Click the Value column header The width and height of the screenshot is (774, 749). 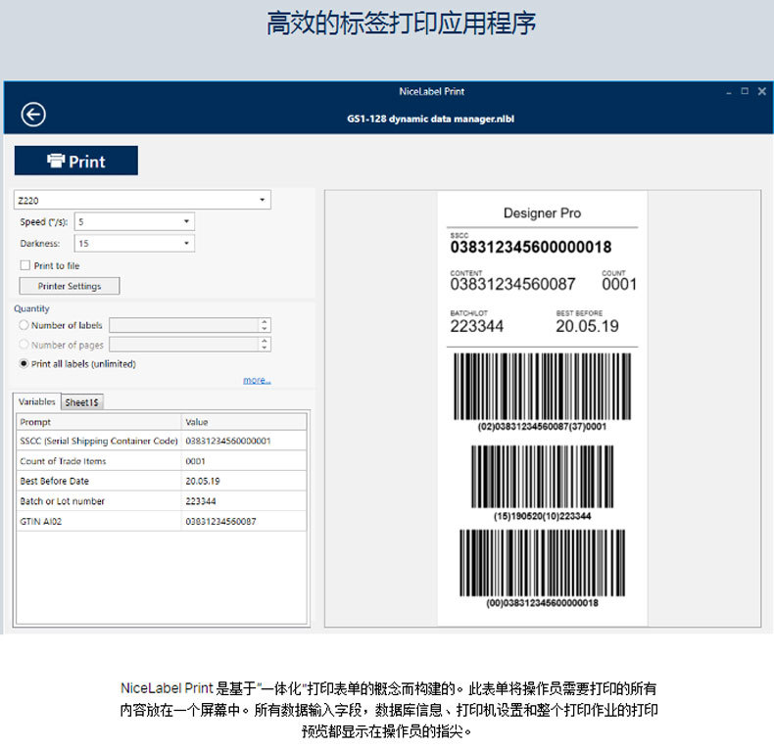[244, 422]
